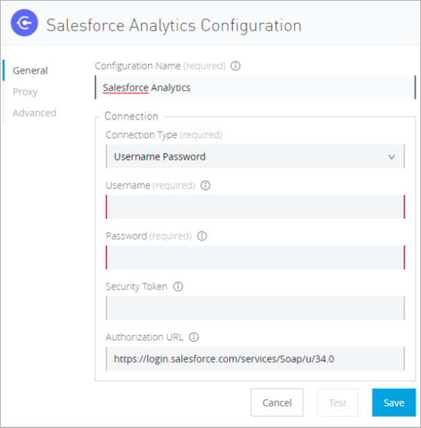Go to the Advanced tab

point(35,113)
